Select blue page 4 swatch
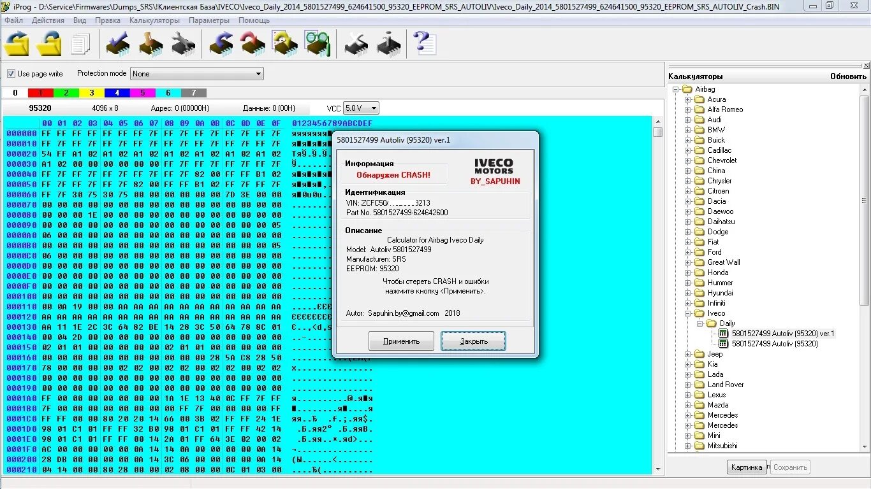 pos(117,93)
